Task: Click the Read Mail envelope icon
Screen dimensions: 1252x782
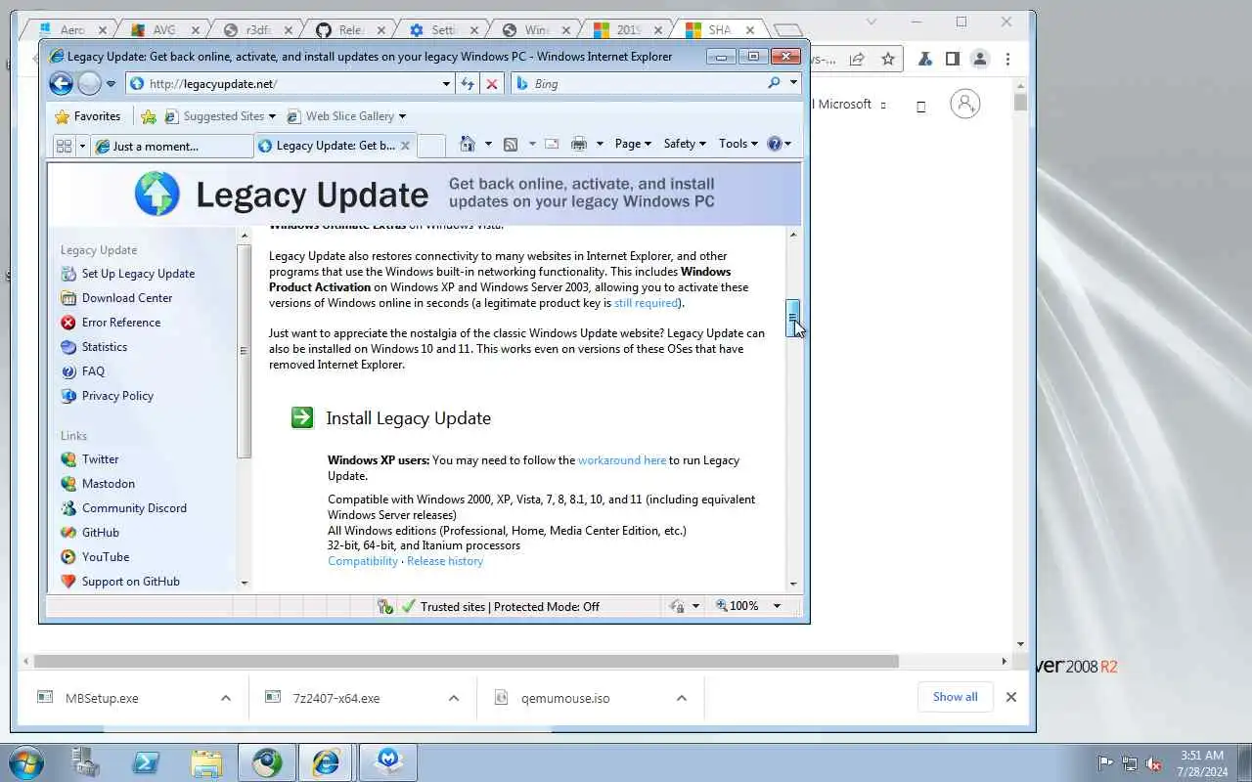Action: point(552,144)
